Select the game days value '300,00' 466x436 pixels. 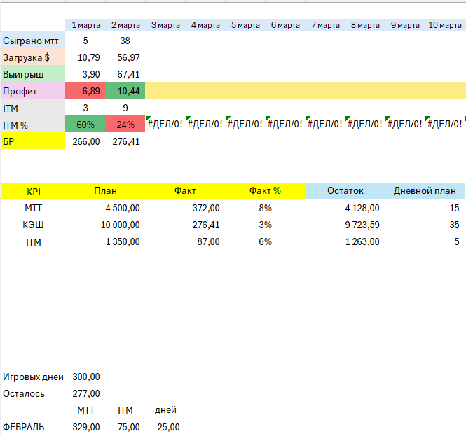click(85, 377)
